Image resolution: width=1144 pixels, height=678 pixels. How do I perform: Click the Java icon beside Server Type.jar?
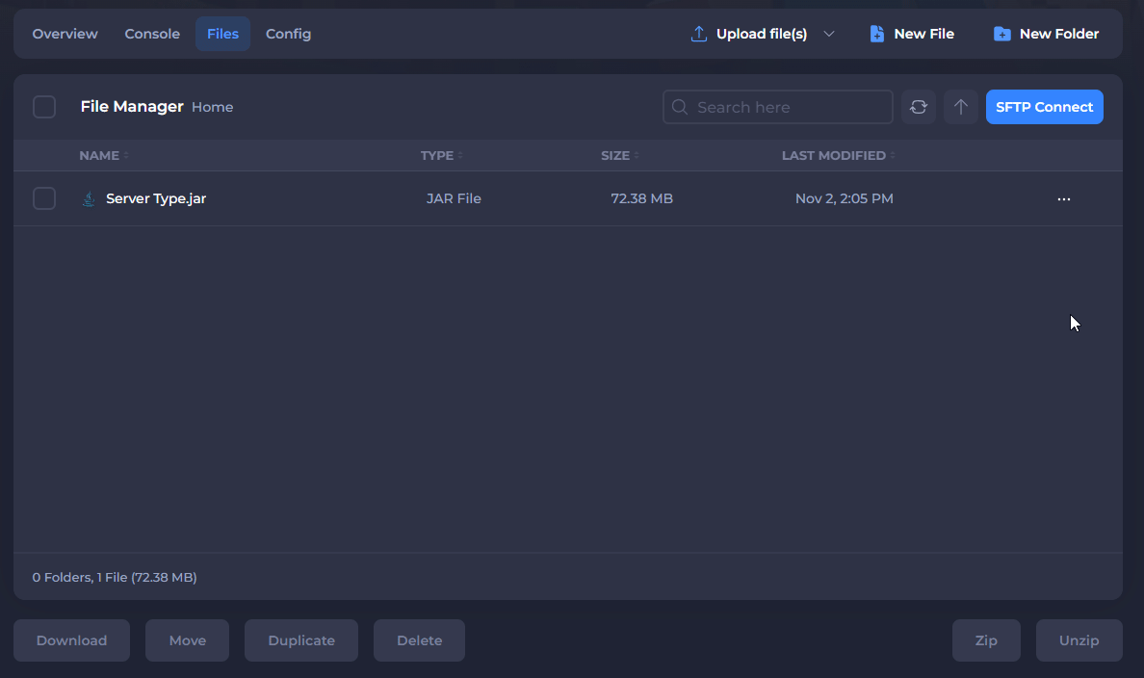click(x=89, y=199)
